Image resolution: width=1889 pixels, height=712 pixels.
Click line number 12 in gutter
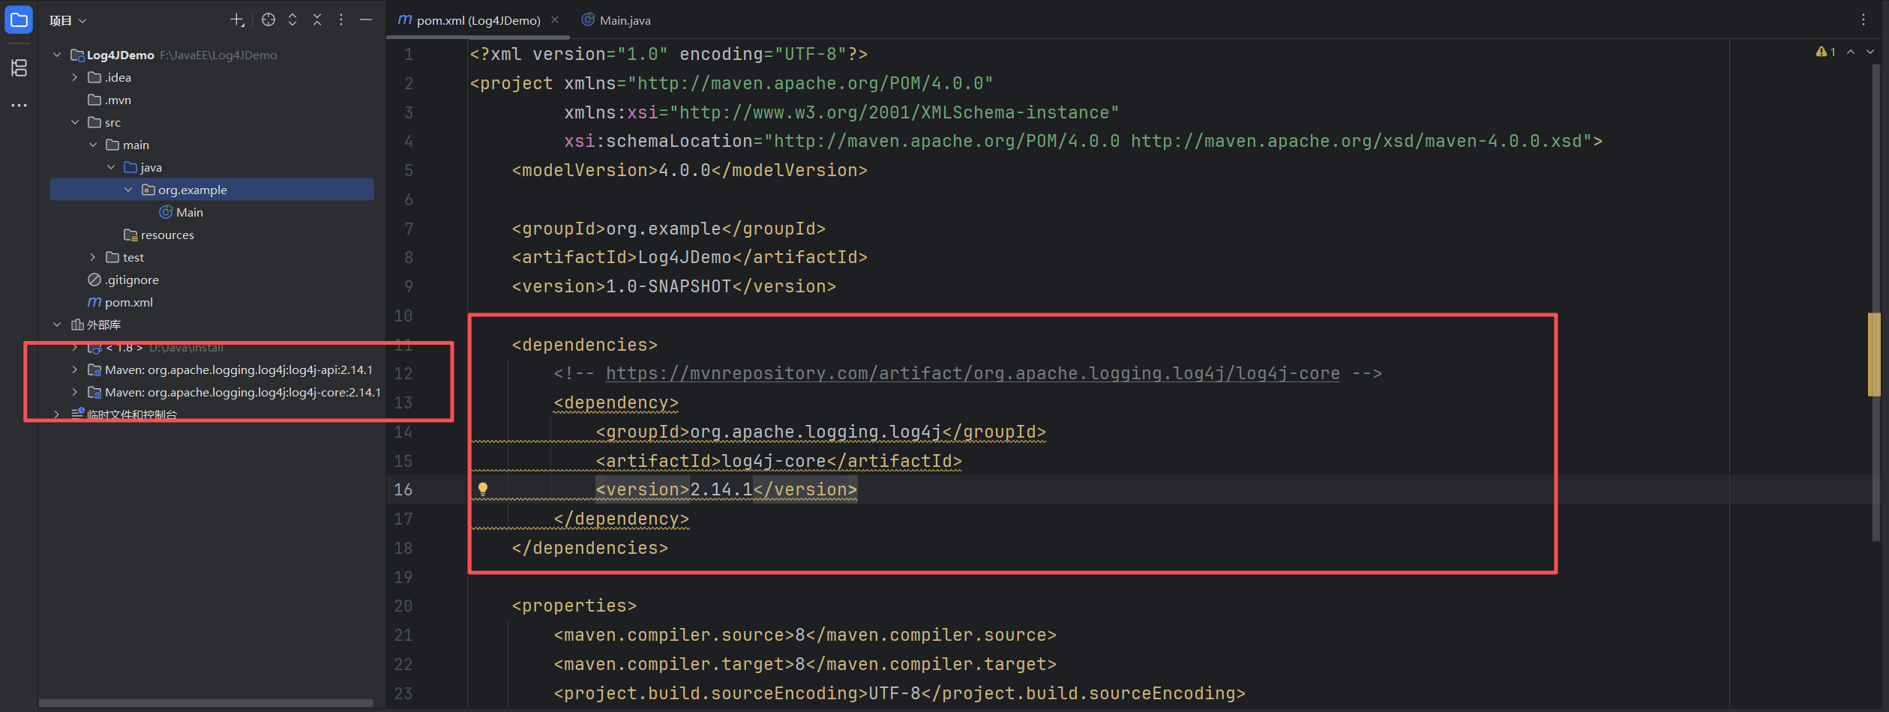tap(403, 373)
